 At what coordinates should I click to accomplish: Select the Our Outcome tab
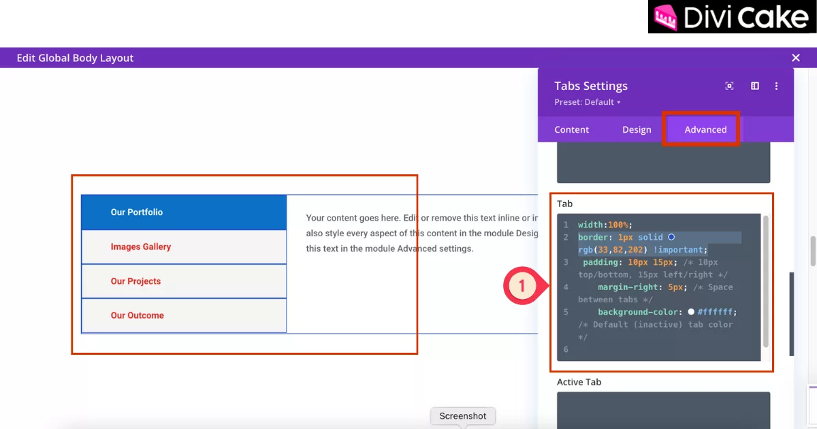click(184, 316)
